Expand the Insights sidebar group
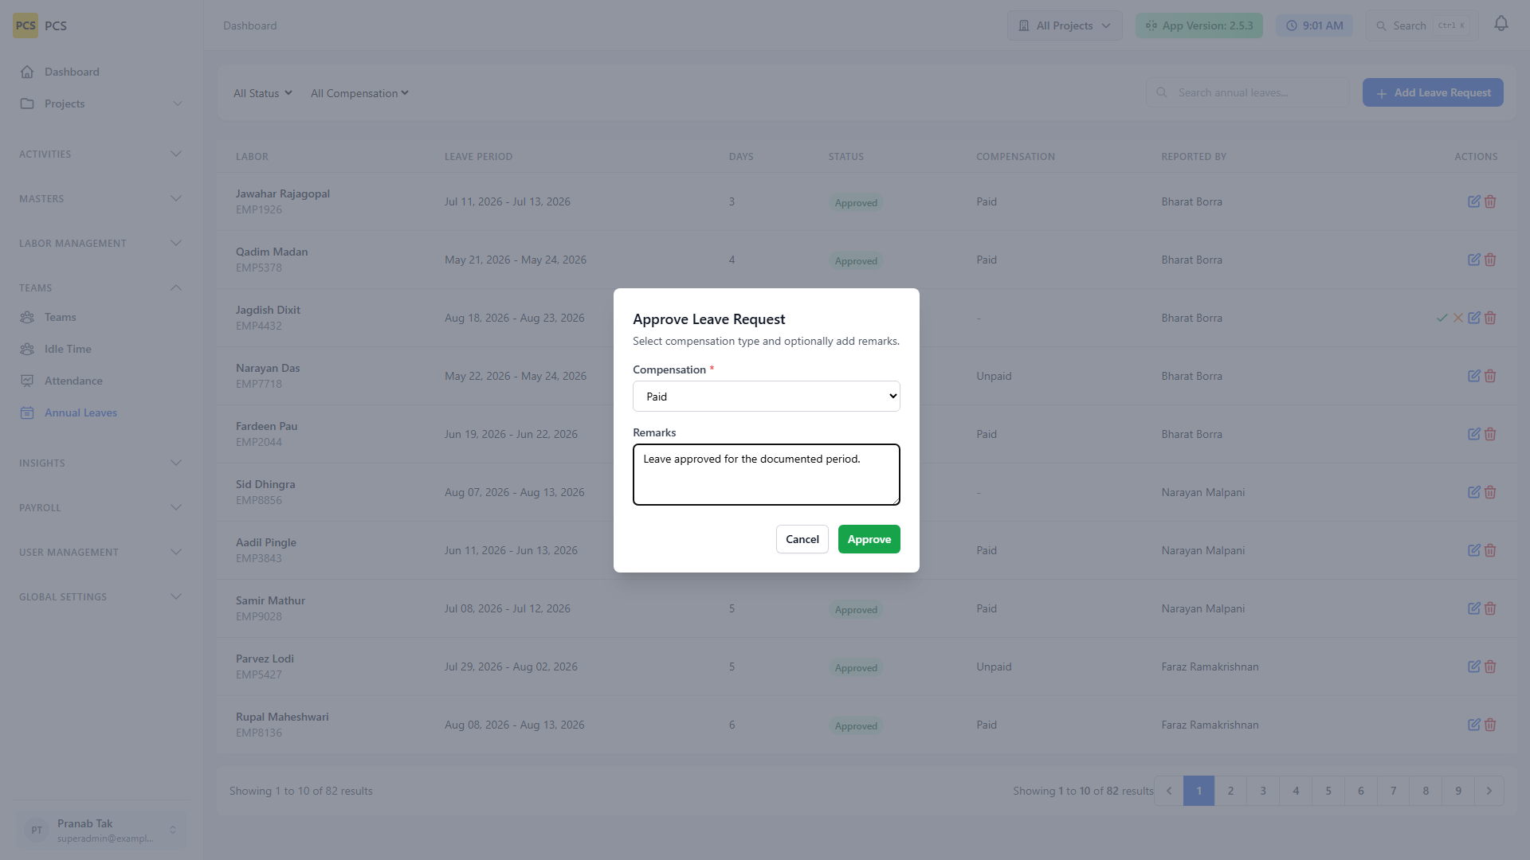The height and width of the screenshot is (860, 1530). point(101,463)
